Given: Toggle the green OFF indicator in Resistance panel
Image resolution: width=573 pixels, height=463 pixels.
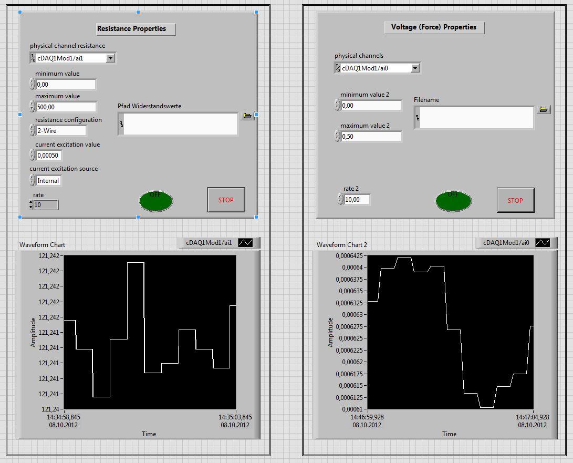Looking at the screenshot, I should click(x=156, y=201).
